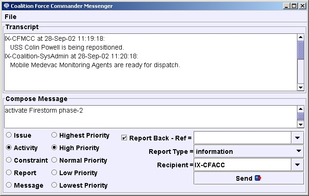
Task: Click the compose message scroll up arrow
Action: pos(301,109)
